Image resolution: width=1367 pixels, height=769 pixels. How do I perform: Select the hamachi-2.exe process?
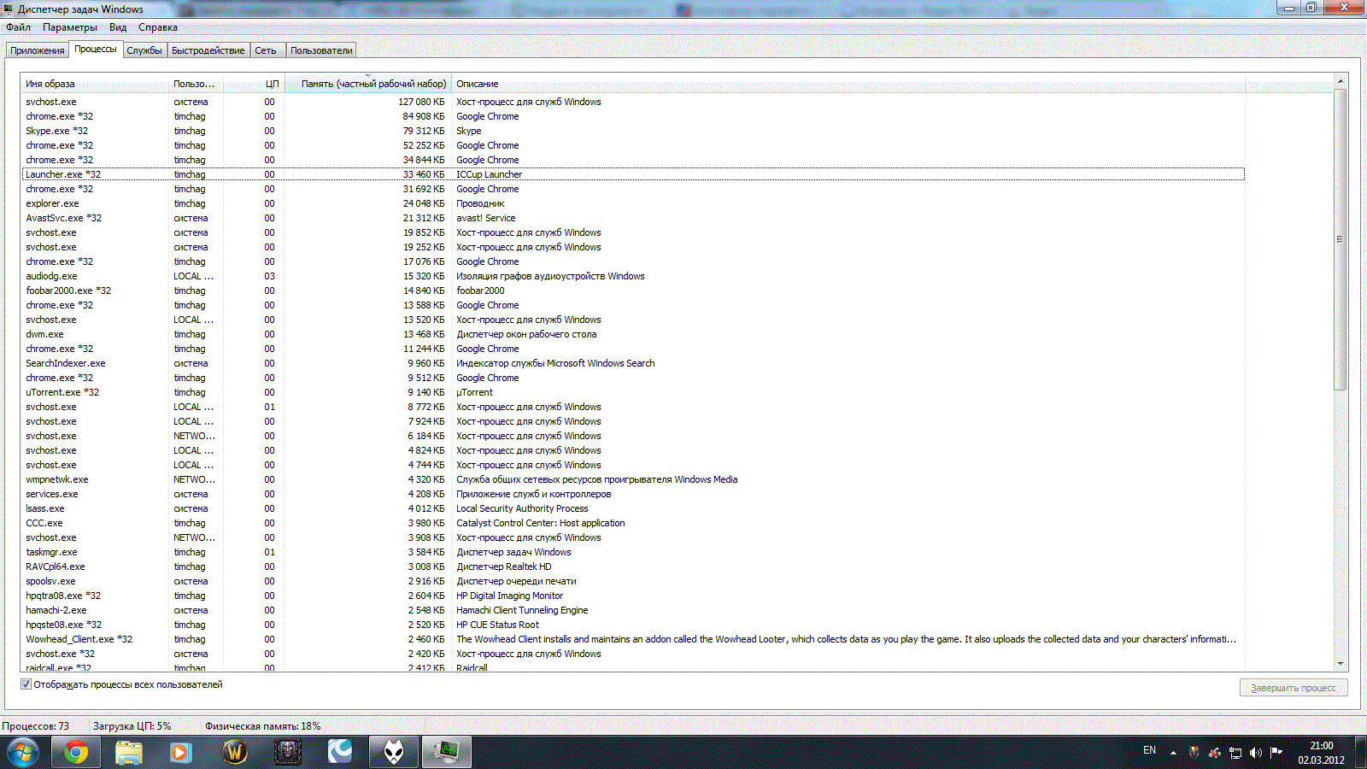(633, 610)
